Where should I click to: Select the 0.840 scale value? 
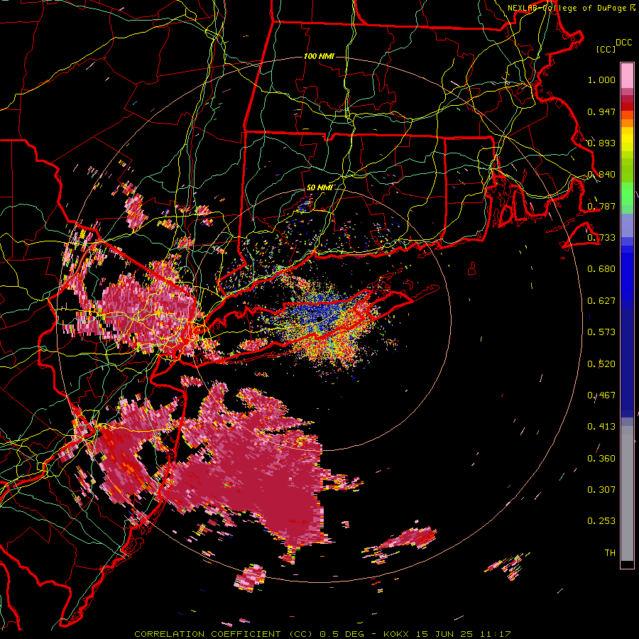[x=601, y=175]
